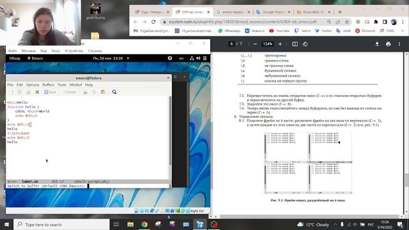
Task: Click the Windows search box
Action: 61,224
